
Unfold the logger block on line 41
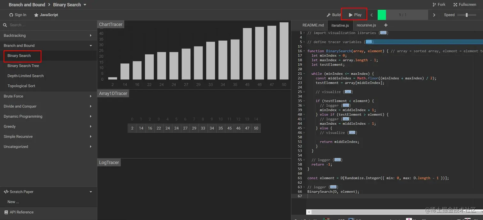346,119
